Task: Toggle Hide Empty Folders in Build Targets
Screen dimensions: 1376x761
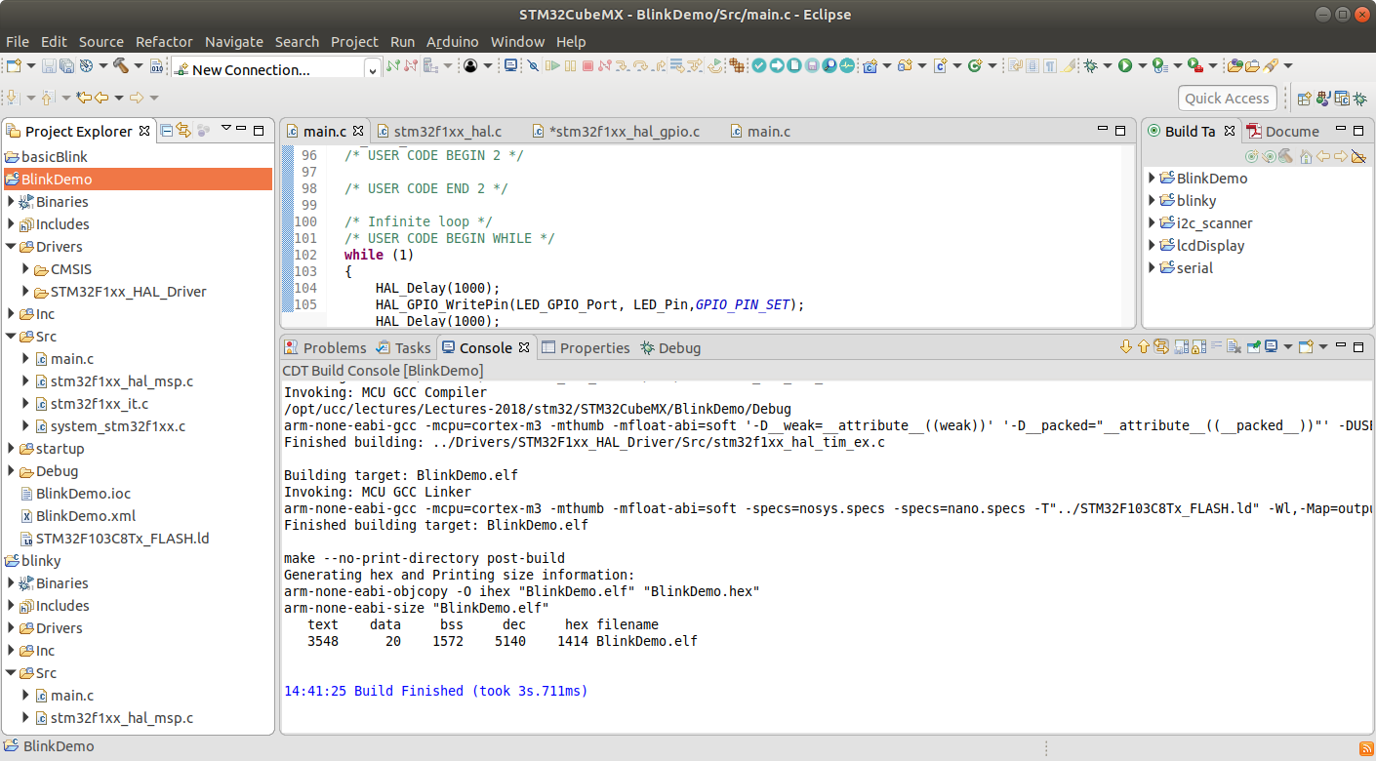Action: (x=1358, y=156)
